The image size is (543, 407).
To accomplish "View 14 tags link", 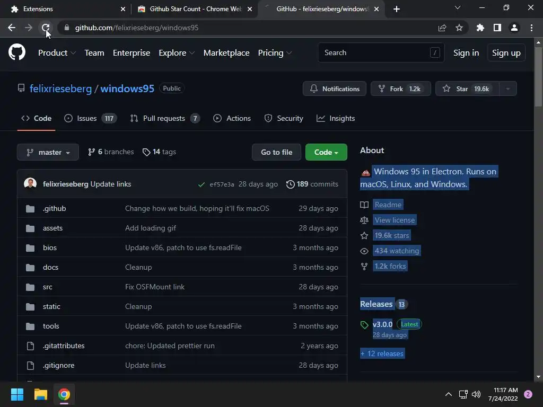I will 159,152.
